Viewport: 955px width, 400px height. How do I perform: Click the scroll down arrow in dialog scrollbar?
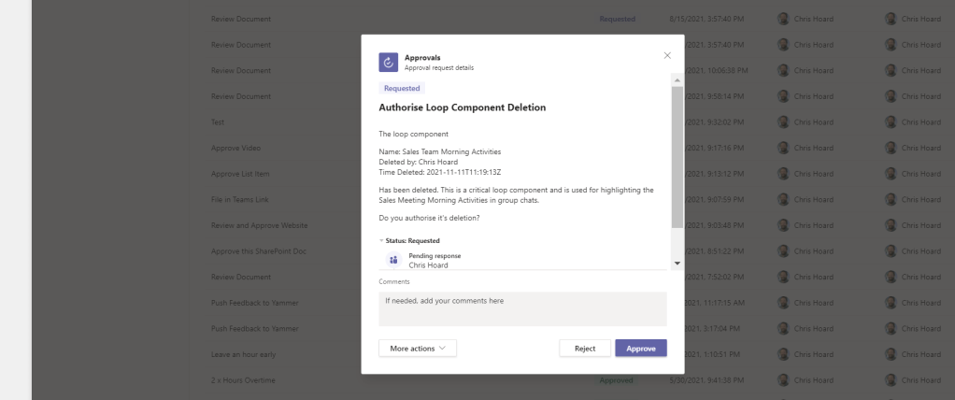tap(677, 264)
